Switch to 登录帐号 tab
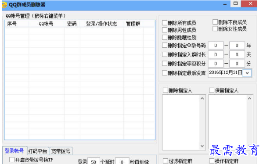 (x=14, y=150)
